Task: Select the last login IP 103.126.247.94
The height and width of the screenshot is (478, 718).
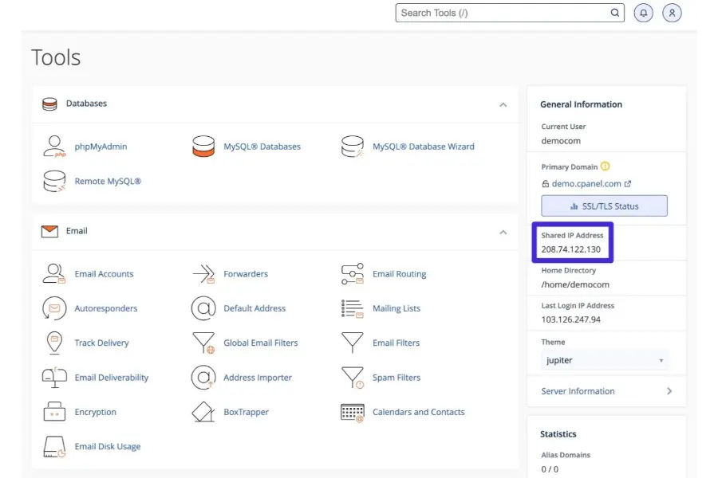Action: click(x=571, y=319)
